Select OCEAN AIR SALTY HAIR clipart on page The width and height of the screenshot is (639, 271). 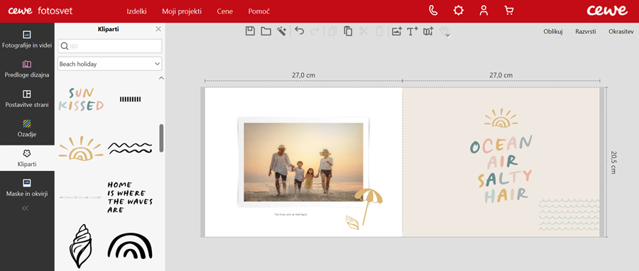[x=501, y=169]
